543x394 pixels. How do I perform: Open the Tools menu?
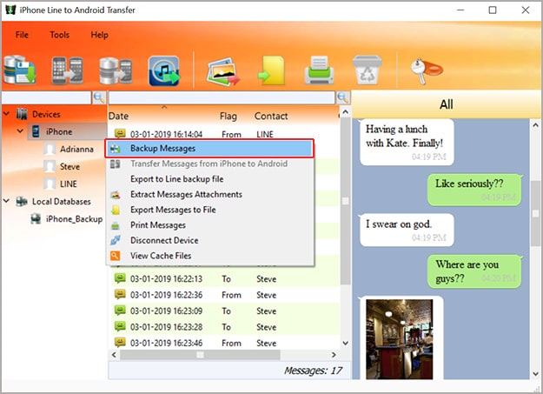(x=59, y=35)
